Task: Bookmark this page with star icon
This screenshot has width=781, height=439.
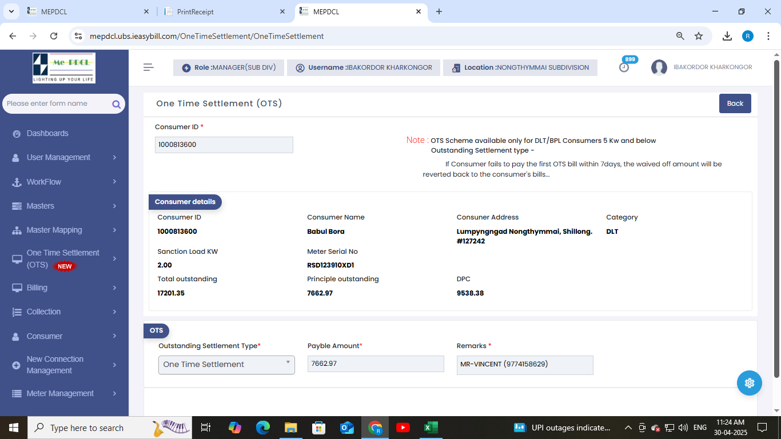Action: [x=699, y=36]
